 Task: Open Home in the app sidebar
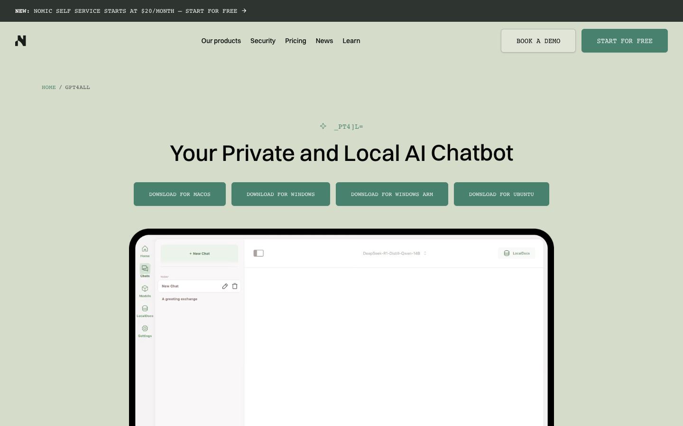tap(145, 251)
